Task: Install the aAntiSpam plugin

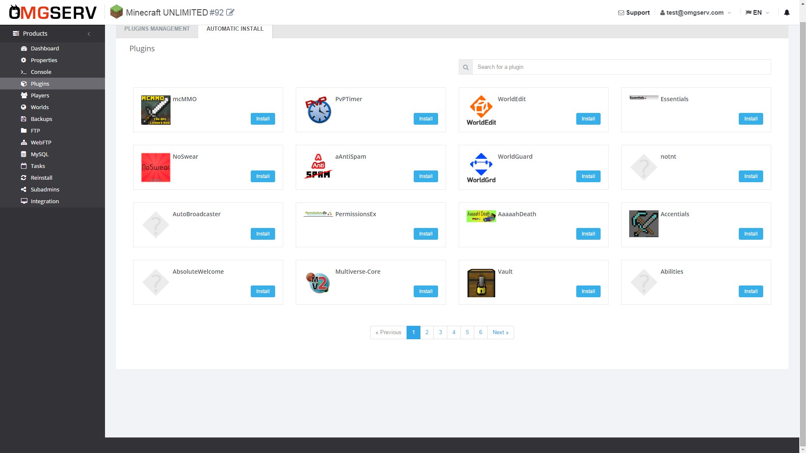Action: [425, 176]
